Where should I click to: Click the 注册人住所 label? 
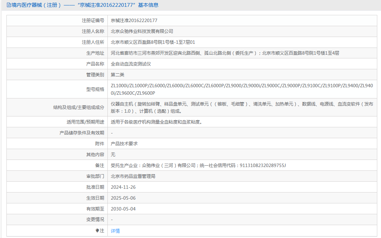pos(93,42)
